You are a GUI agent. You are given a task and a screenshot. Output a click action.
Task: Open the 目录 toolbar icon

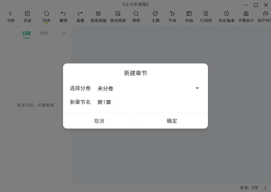pos(27,17)
